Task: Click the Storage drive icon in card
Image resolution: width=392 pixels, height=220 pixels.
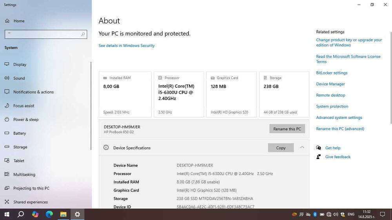Action: click(265, 78)
